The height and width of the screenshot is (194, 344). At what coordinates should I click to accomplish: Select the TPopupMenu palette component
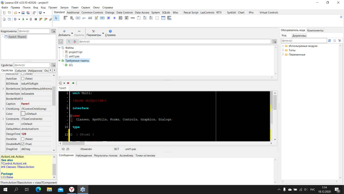pyautogui.click(x=72, y=18)
